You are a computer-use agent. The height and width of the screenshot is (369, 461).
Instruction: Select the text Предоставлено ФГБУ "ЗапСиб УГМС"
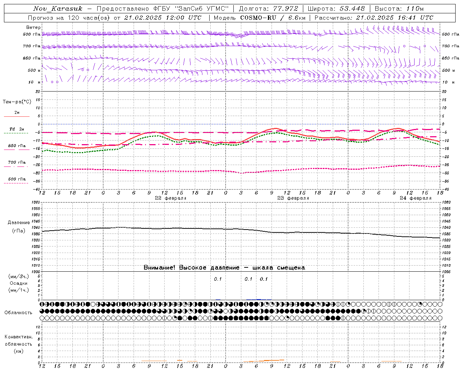163,9
